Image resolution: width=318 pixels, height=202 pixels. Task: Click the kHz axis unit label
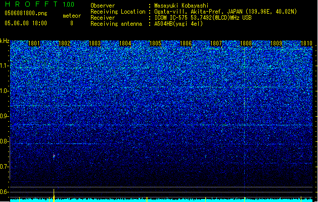point(5,41)
